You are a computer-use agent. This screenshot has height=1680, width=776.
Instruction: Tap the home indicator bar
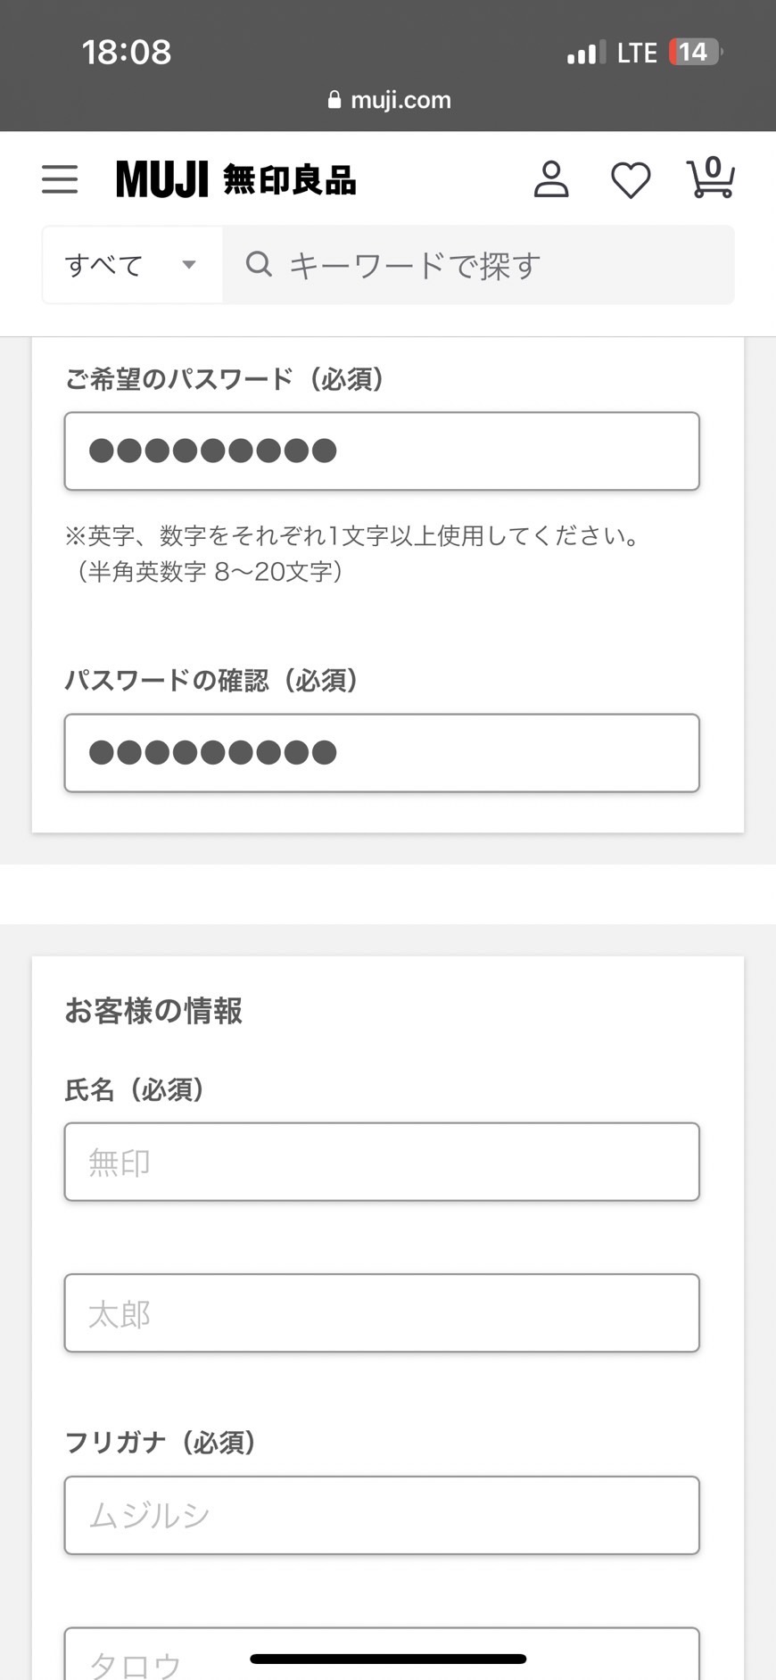388,1659
